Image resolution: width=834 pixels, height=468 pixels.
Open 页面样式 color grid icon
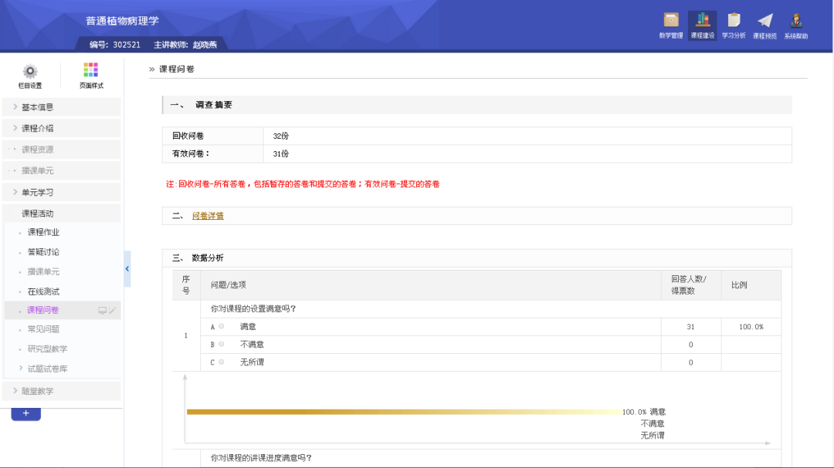point(91,71)
